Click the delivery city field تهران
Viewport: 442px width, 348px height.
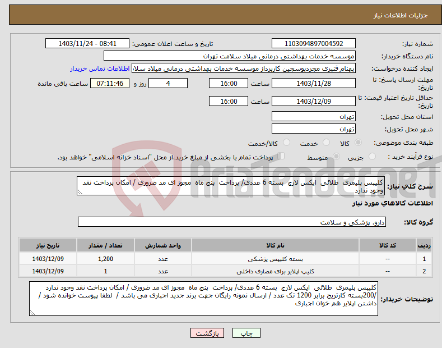click(x=314, y=129)
